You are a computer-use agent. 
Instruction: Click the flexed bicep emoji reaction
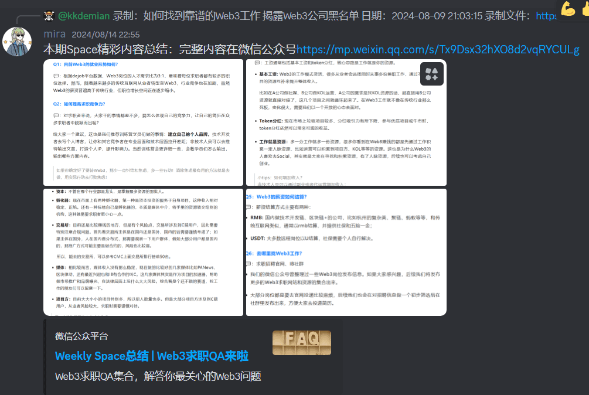[568, 8]
